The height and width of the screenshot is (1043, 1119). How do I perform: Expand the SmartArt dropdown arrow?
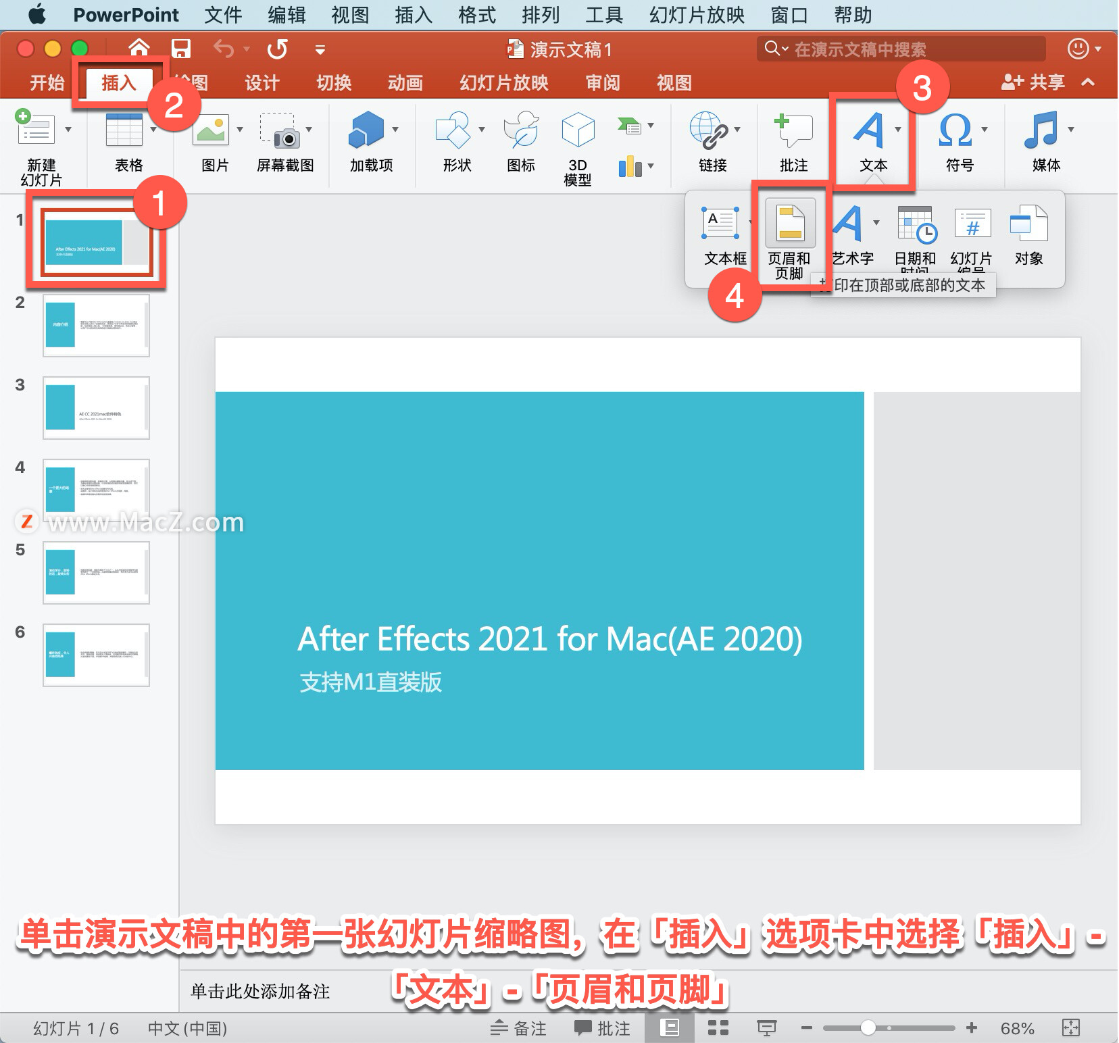pyautogui.click(x=651, y=125)
